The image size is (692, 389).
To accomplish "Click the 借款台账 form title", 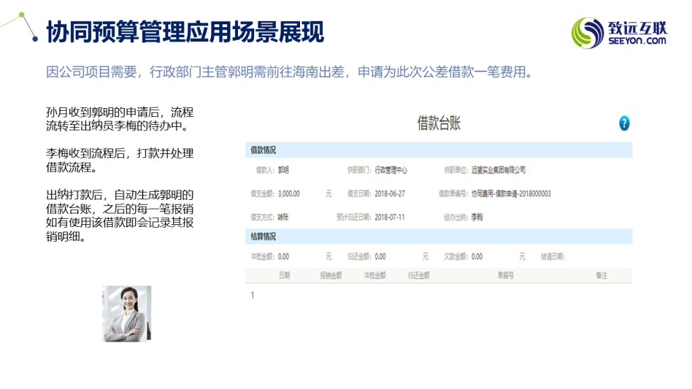I will pyautogui.click(x=439, y=124).
